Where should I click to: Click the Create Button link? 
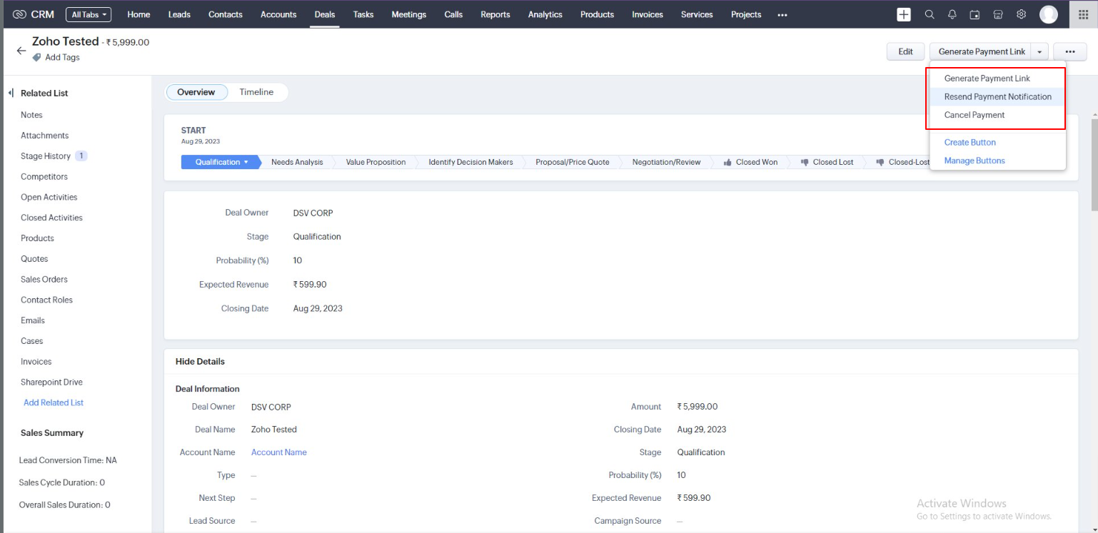969,143
